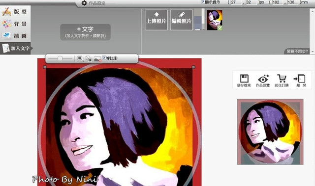Click the enlarge-to-fit image icon
Viewport: 315px width, 186px height.
pyautogui.click(x=81, y=59)
